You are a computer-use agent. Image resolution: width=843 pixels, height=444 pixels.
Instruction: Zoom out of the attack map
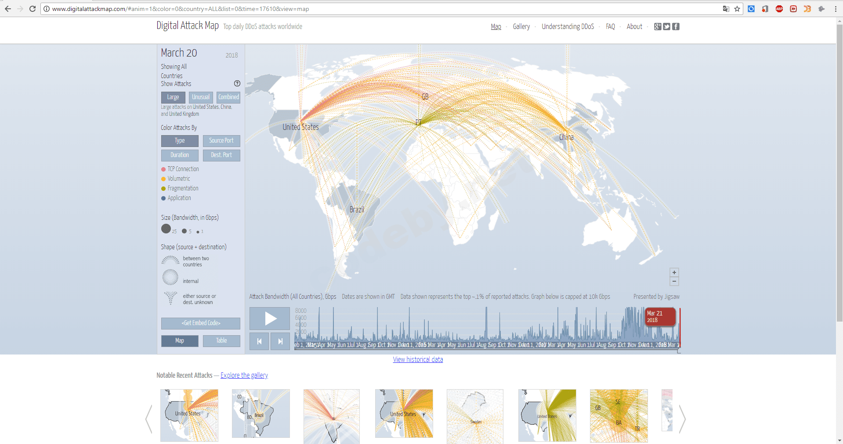(x=674, y=281)
